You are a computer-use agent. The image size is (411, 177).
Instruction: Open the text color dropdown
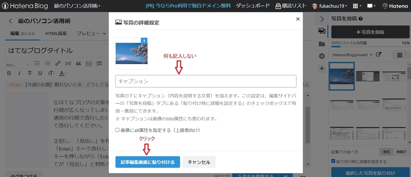62,73
